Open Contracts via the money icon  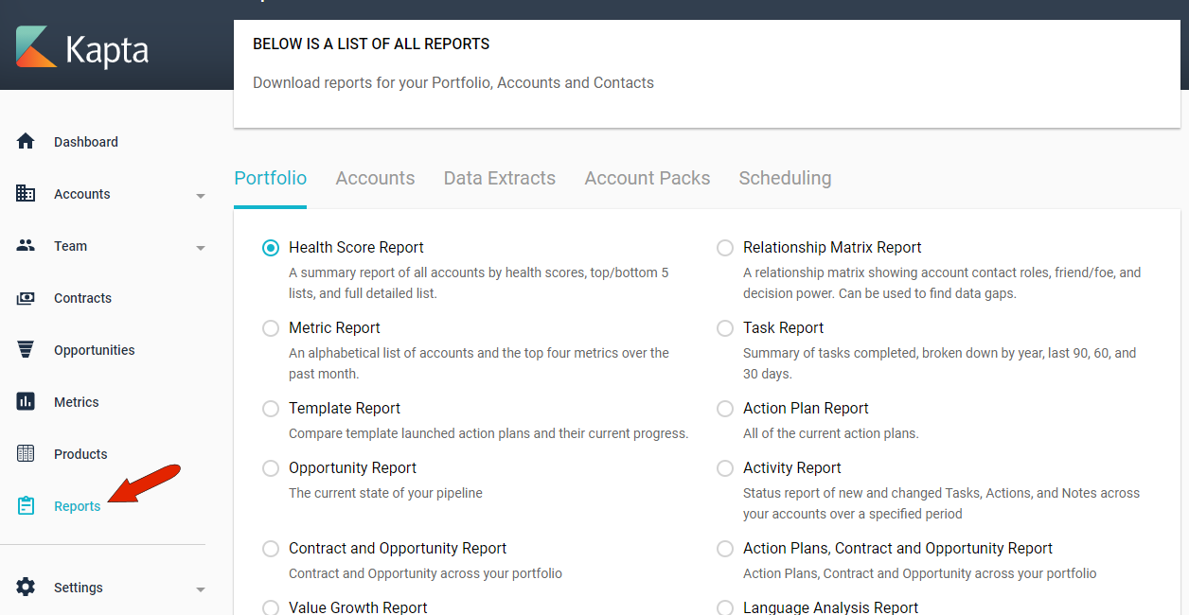[26, 298]
